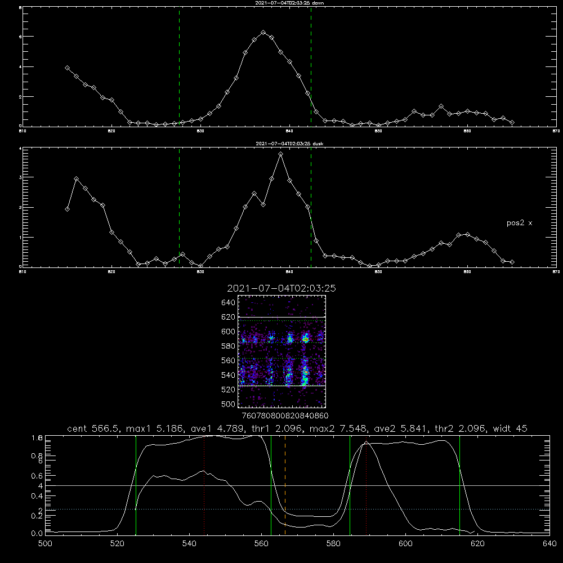Viewport: 563px width, 563px height.
Task: Click the x-axis label 560 on bottom plot
Action: pyautogui.click(x=261, y=544)
